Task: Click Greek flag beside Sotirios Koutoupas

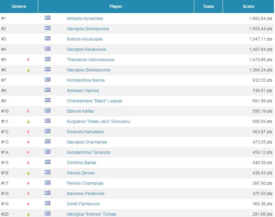Action: [48, 38]
